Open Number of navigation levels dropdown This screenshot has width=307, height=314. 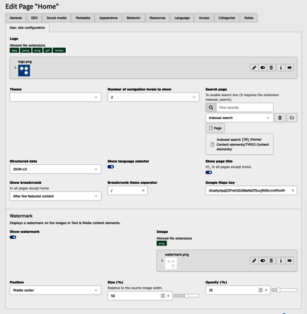[153, 97]
